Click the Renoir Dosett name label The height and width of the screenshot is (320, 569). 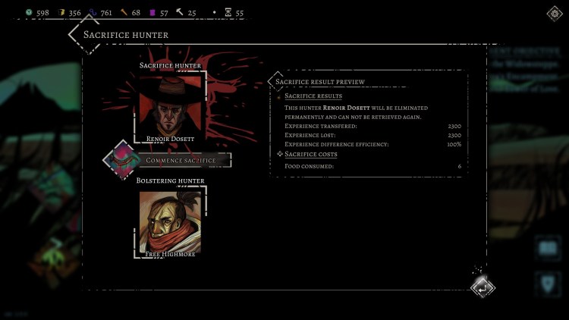[x=171, y=139]
